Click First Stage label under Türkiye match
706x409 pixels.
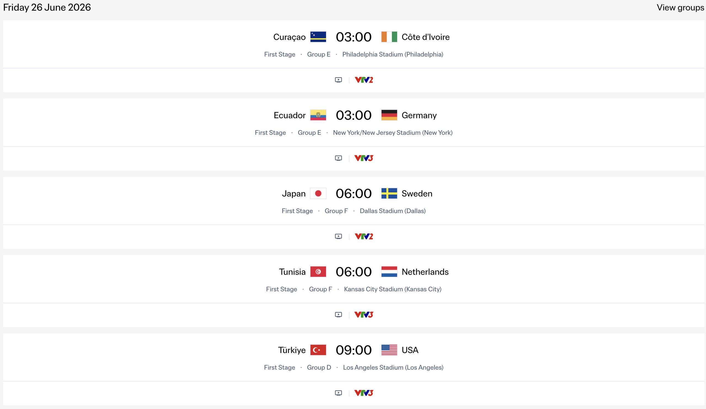[280, 367]
